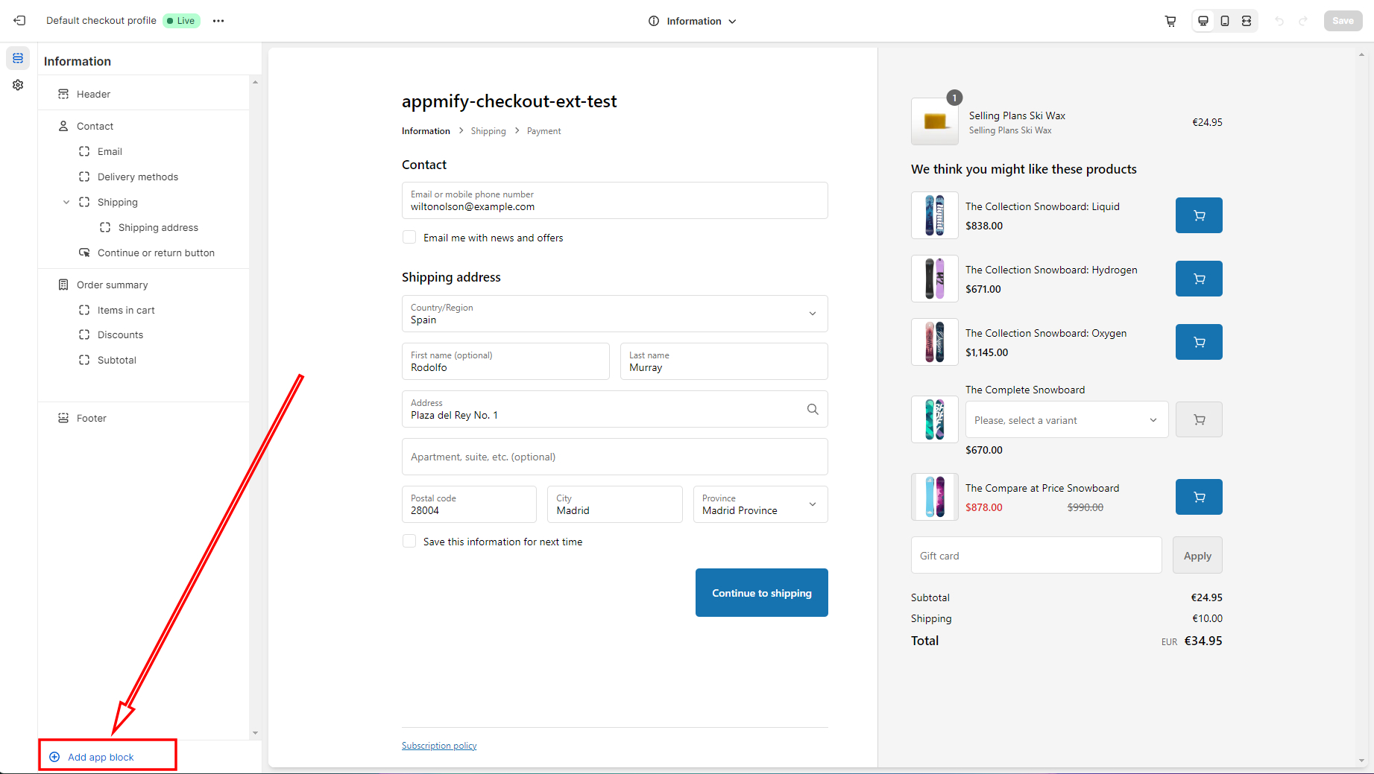This screenshot has height=774, width=1374.
Task: Click the Gift card input field
Action: [1036, 556]
